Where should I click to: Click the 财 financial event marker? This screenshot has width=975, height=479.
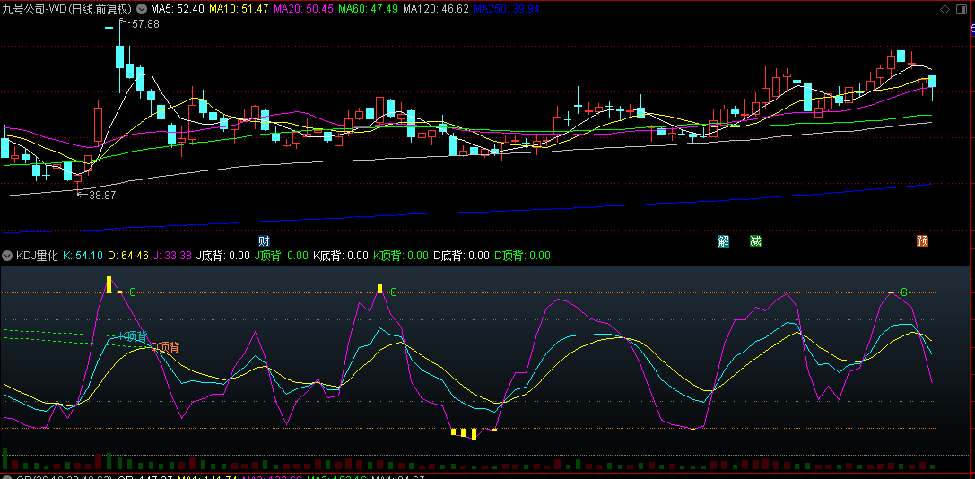click(264, 240)
